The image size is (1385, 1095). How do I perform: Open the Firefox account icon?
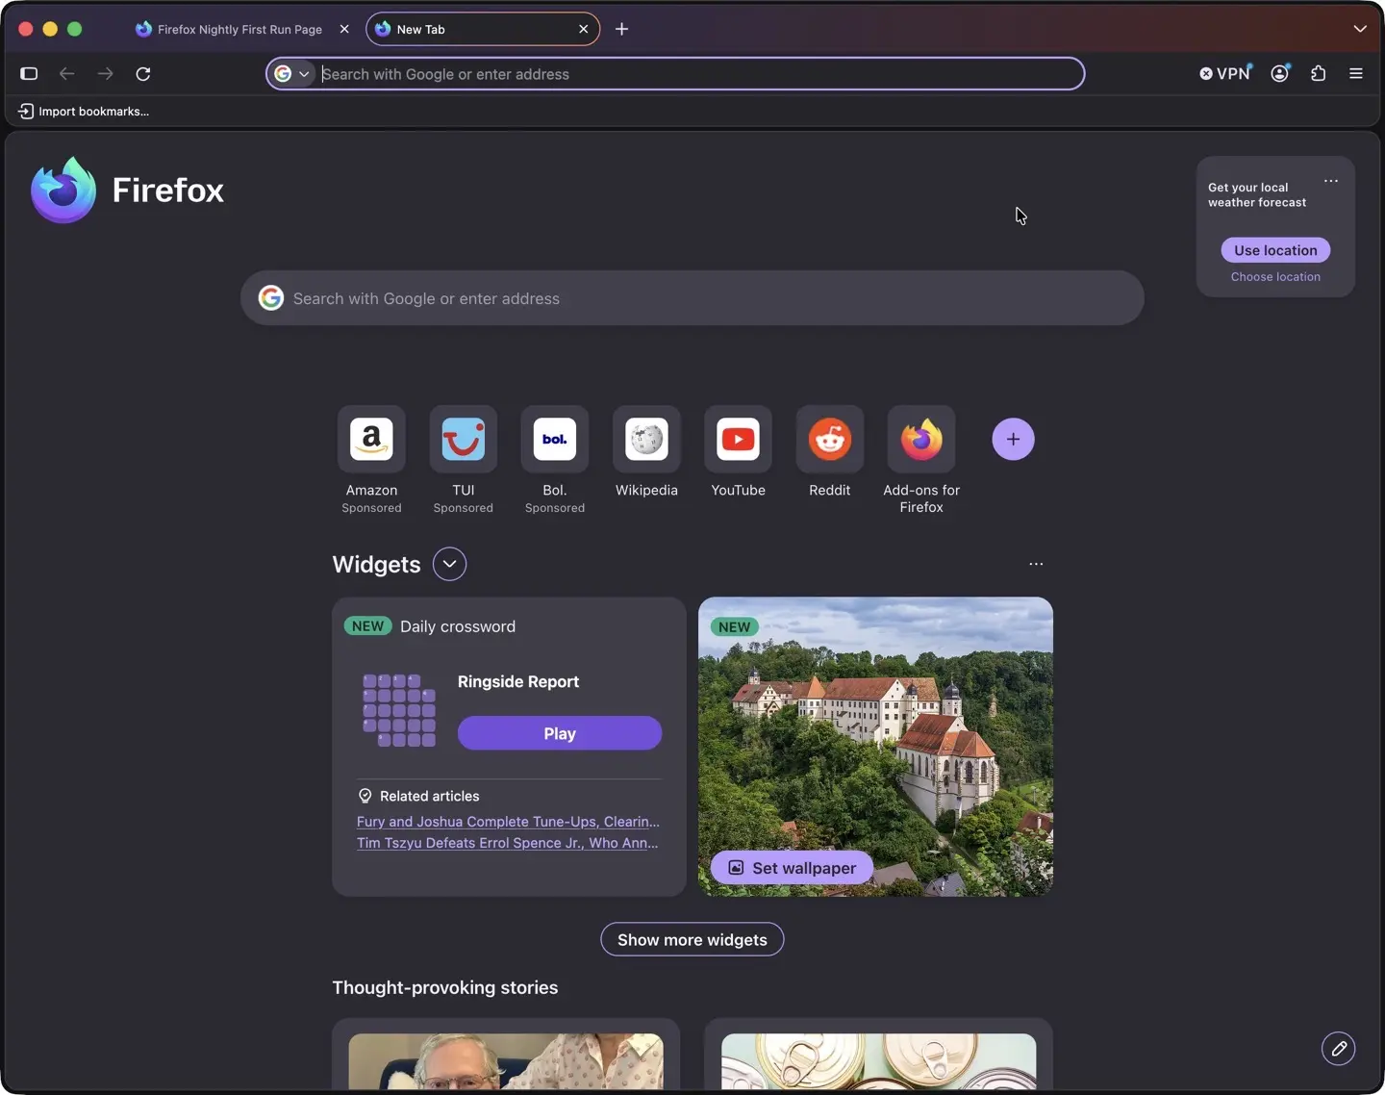1280,73
